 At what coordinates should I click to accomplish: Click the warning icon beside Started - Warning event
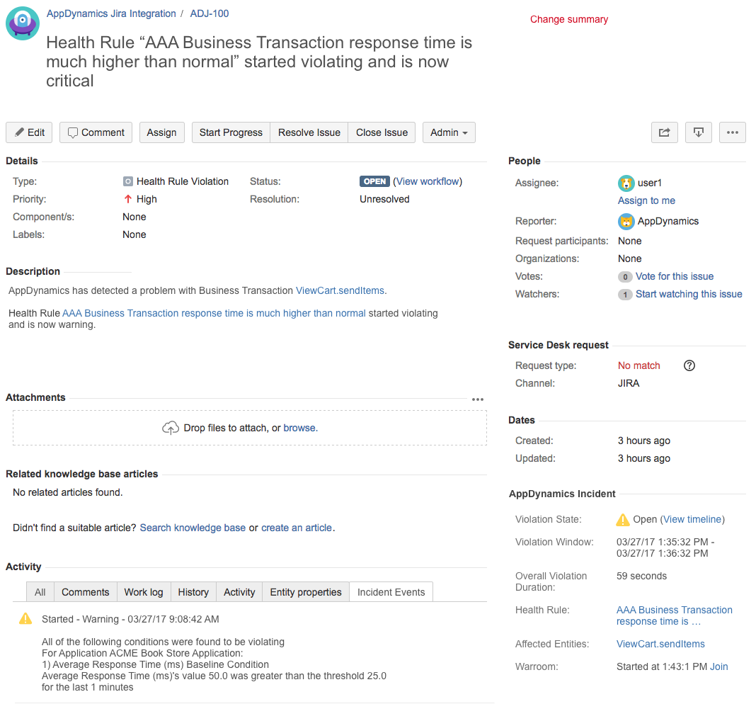tap(25, 618)
